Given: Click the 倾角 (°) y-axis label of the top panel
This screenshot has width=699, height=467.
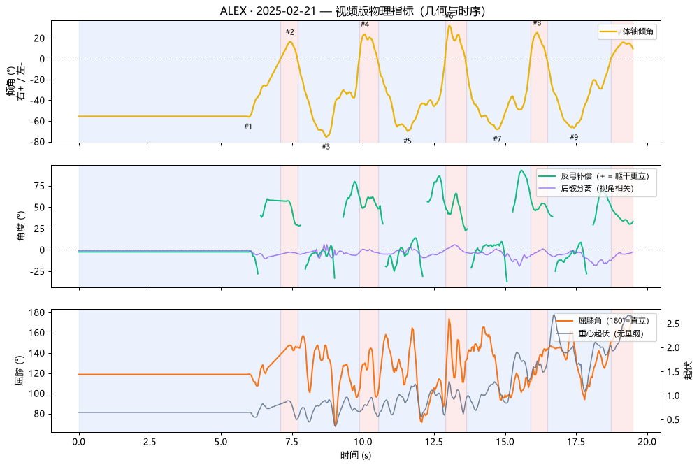Looking at the screenshot, I should (15, 82).
